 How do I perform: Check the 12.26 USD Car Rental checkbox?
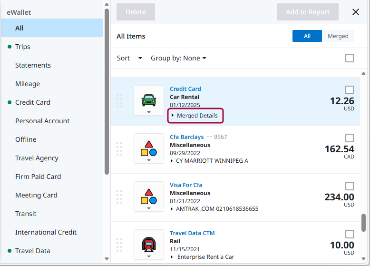(x=350, y=89)
